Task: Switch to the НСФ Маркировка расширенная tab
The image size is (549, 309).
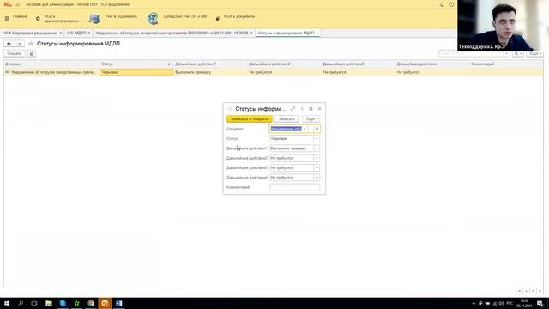Action: coord(30,33)
